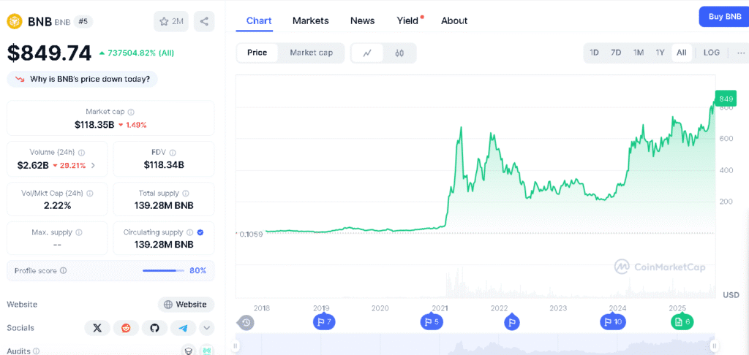
Task: Click the Profile score info icon
Action: [x=64, y=270]
